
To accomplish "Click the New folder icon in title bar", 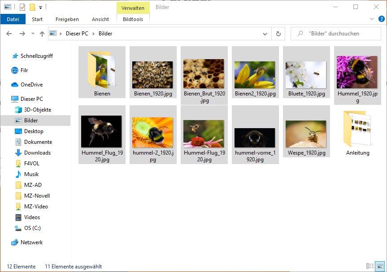I will pos(33,7).
